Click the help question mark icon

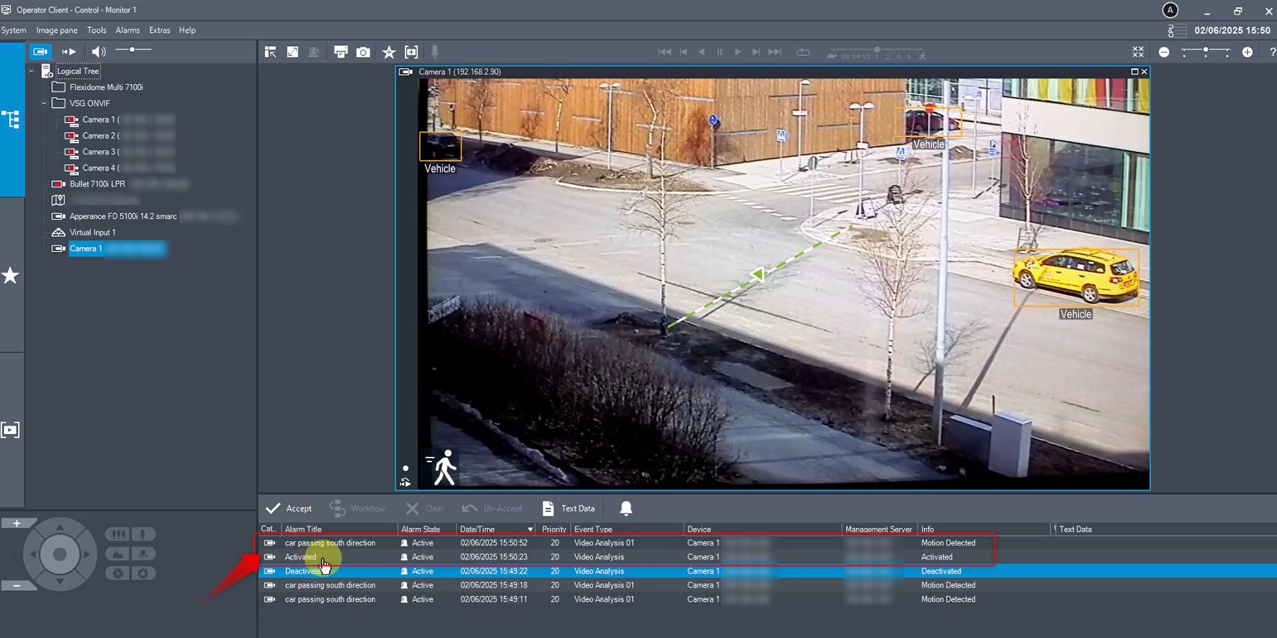(x=1272, y=52)
